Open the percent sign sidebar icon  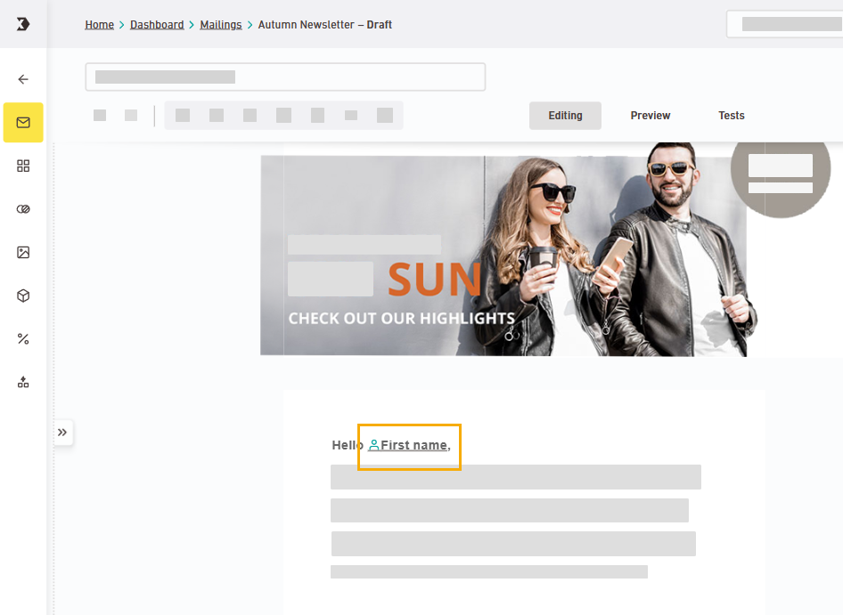tap(23, 339)
